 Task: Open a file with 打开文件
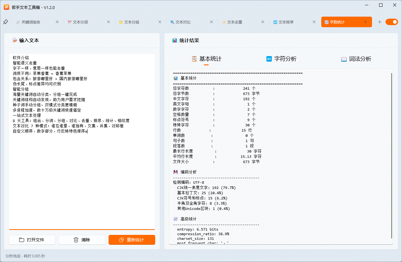[32, 240]
